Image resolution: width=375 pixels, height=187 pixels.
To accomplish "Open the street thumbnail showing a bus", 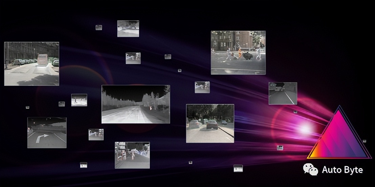I will click(x=31, y=63).
